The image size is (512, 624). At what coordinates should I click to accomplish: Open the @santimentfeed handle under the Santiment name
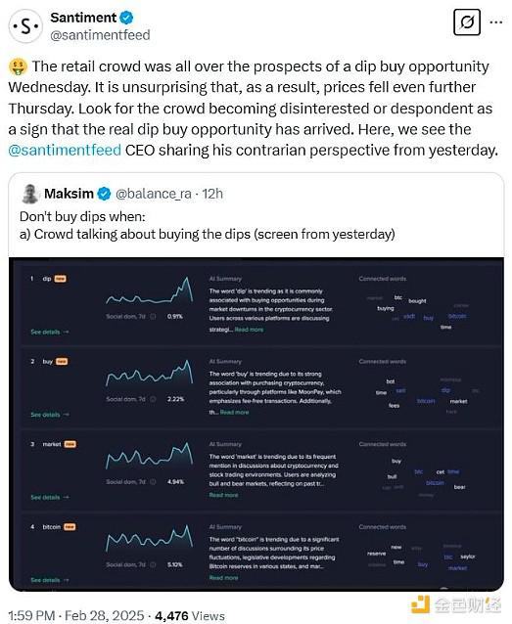(x=100, y=35)
